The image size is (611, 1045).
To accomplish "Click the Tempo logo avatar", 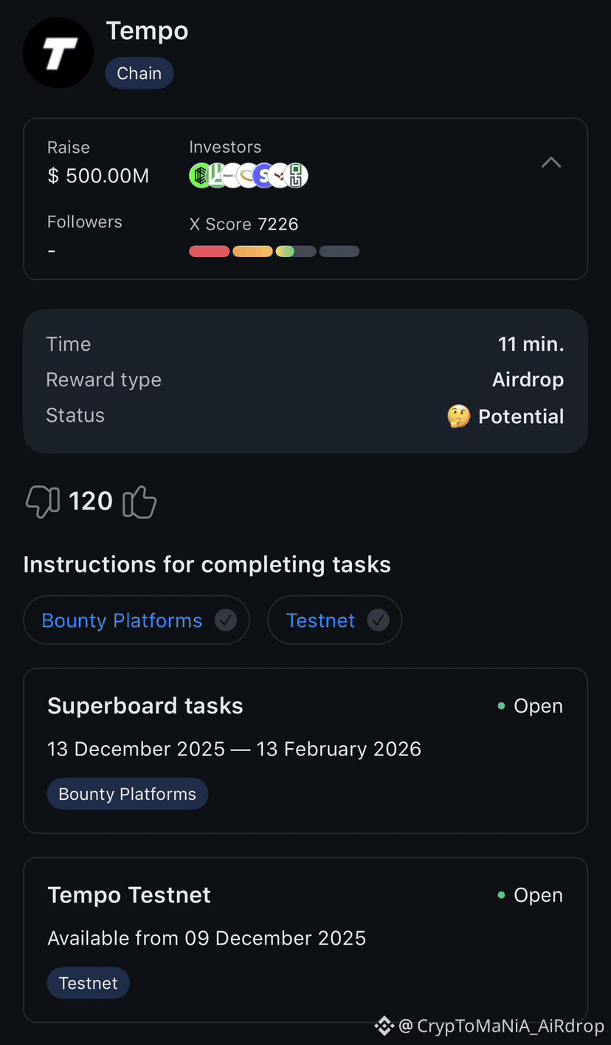I will click(x=58, y=53).
